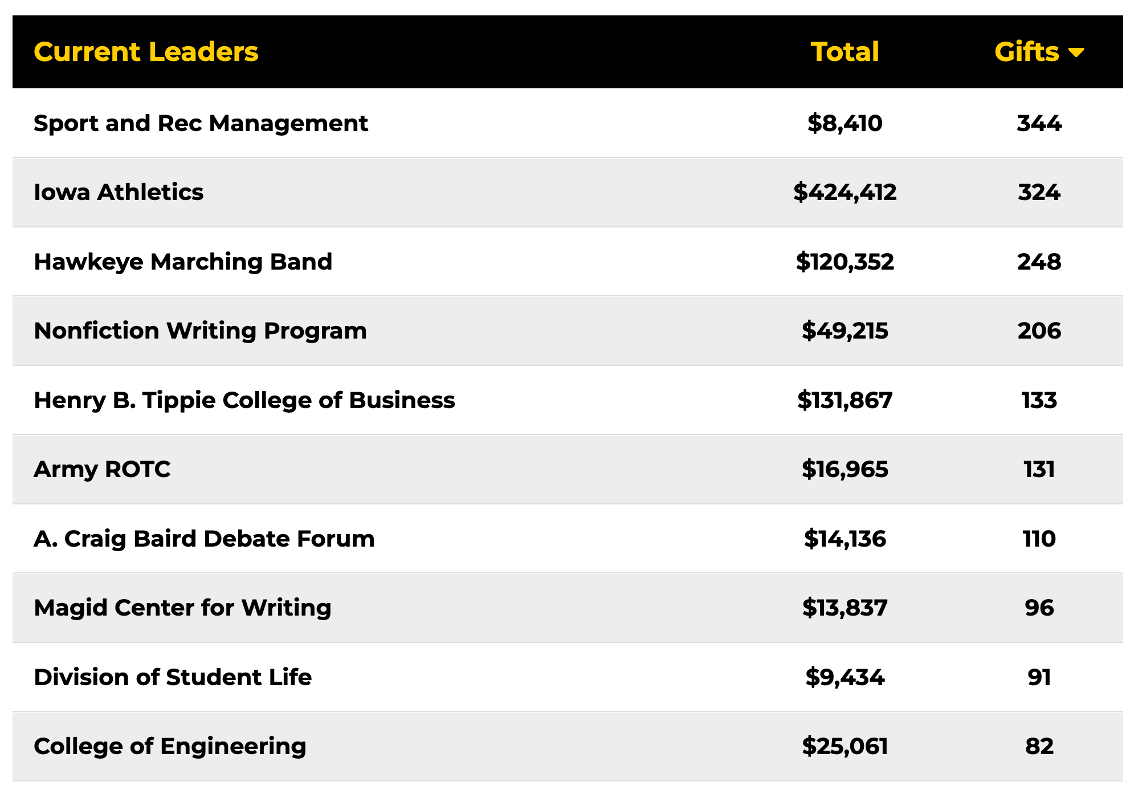Open Henry B. Tippie College of Business

(x=568, y=400)
